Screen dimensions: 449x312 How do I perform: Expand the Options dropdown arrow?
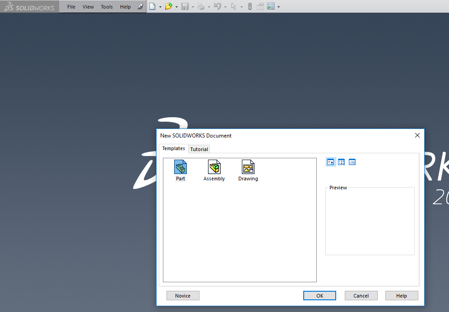(278, 7)
